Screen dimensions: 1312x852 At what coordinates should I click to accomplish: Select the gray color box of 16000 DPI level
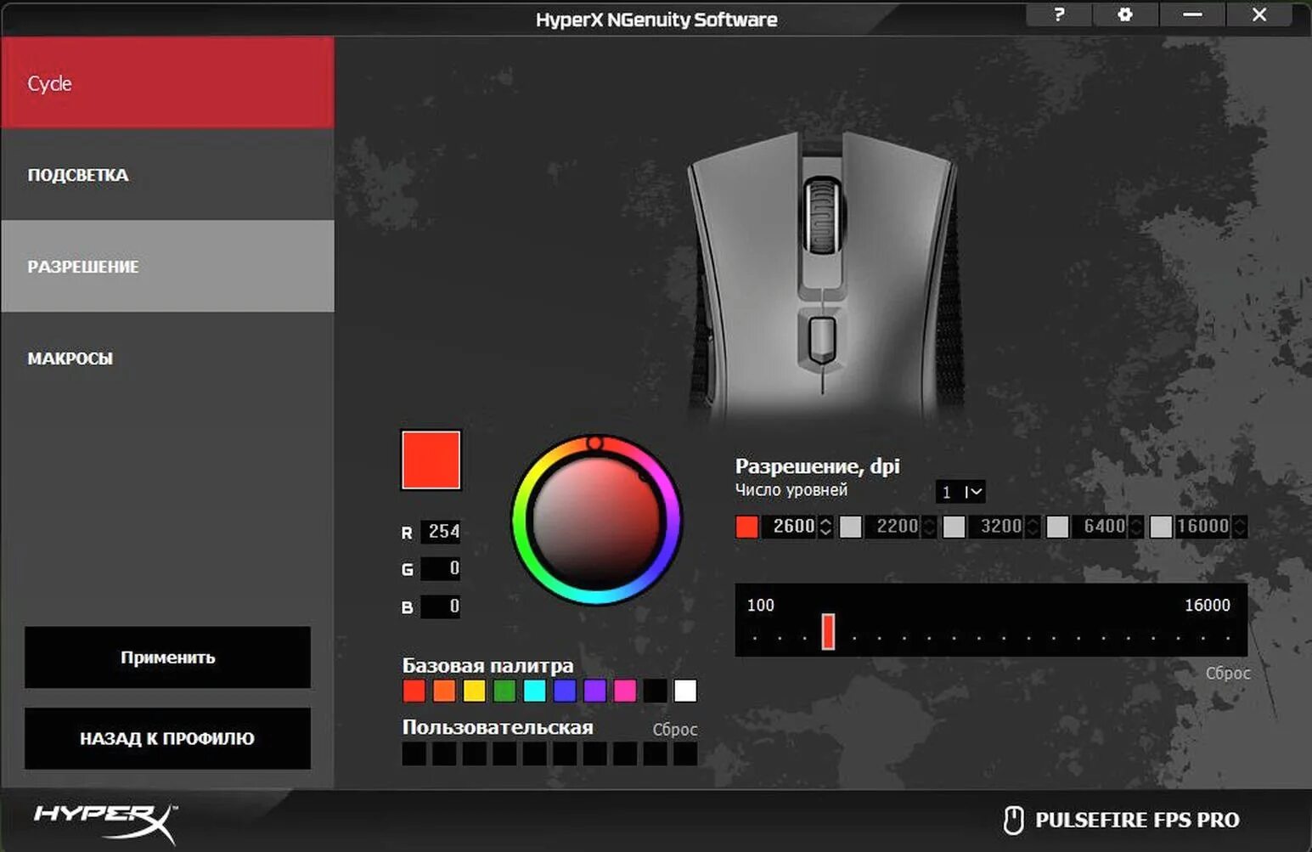tap(1162, 527)
